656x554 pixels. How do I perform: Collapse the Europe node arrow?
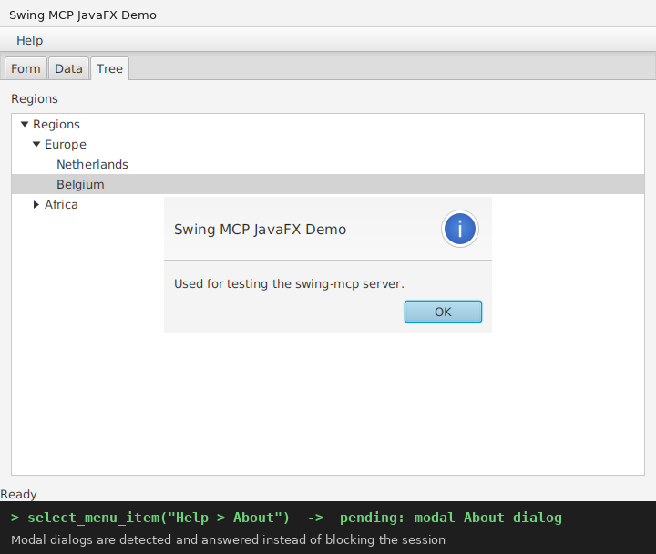point(36,144)
